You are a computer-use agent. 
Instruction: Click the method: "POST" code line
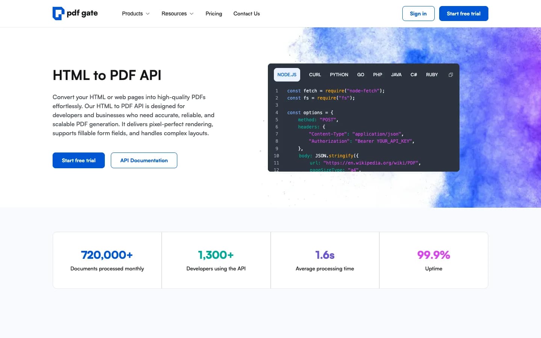318,120
